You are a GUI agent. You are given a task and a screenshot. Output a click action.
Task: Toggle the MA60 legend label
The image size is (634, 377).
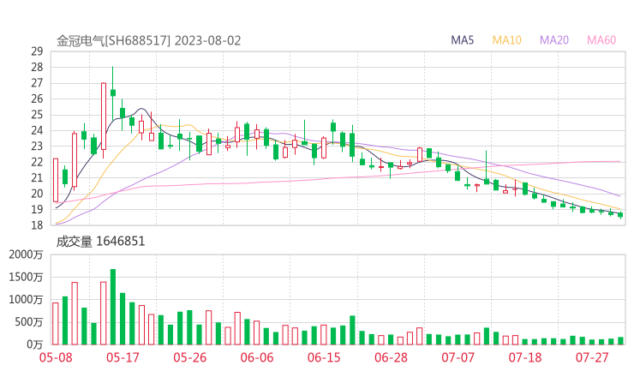(601, 40)
